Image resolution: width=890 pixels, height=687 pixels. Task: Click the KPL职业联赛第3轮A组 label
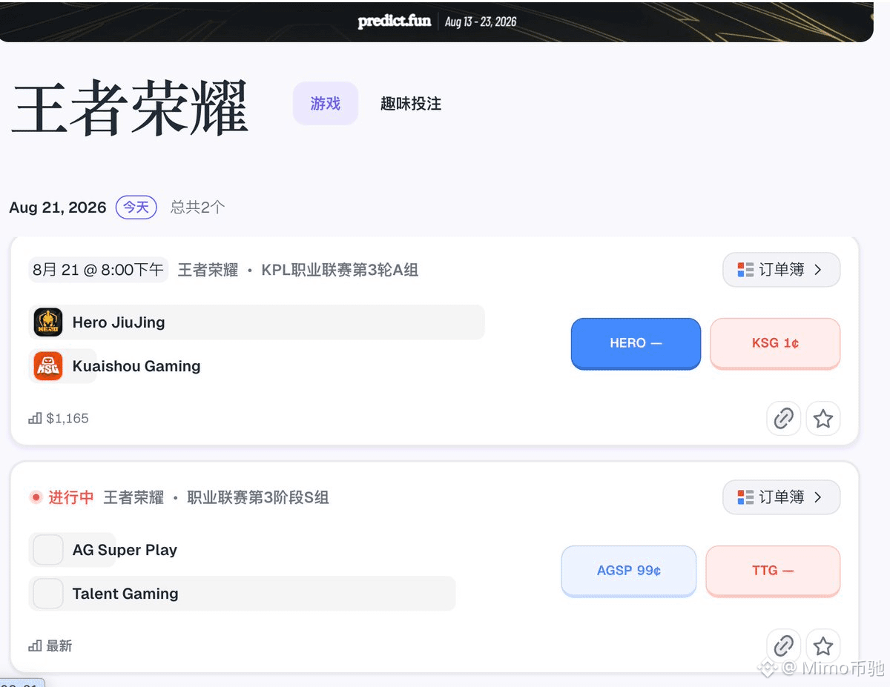pos(340,270)
